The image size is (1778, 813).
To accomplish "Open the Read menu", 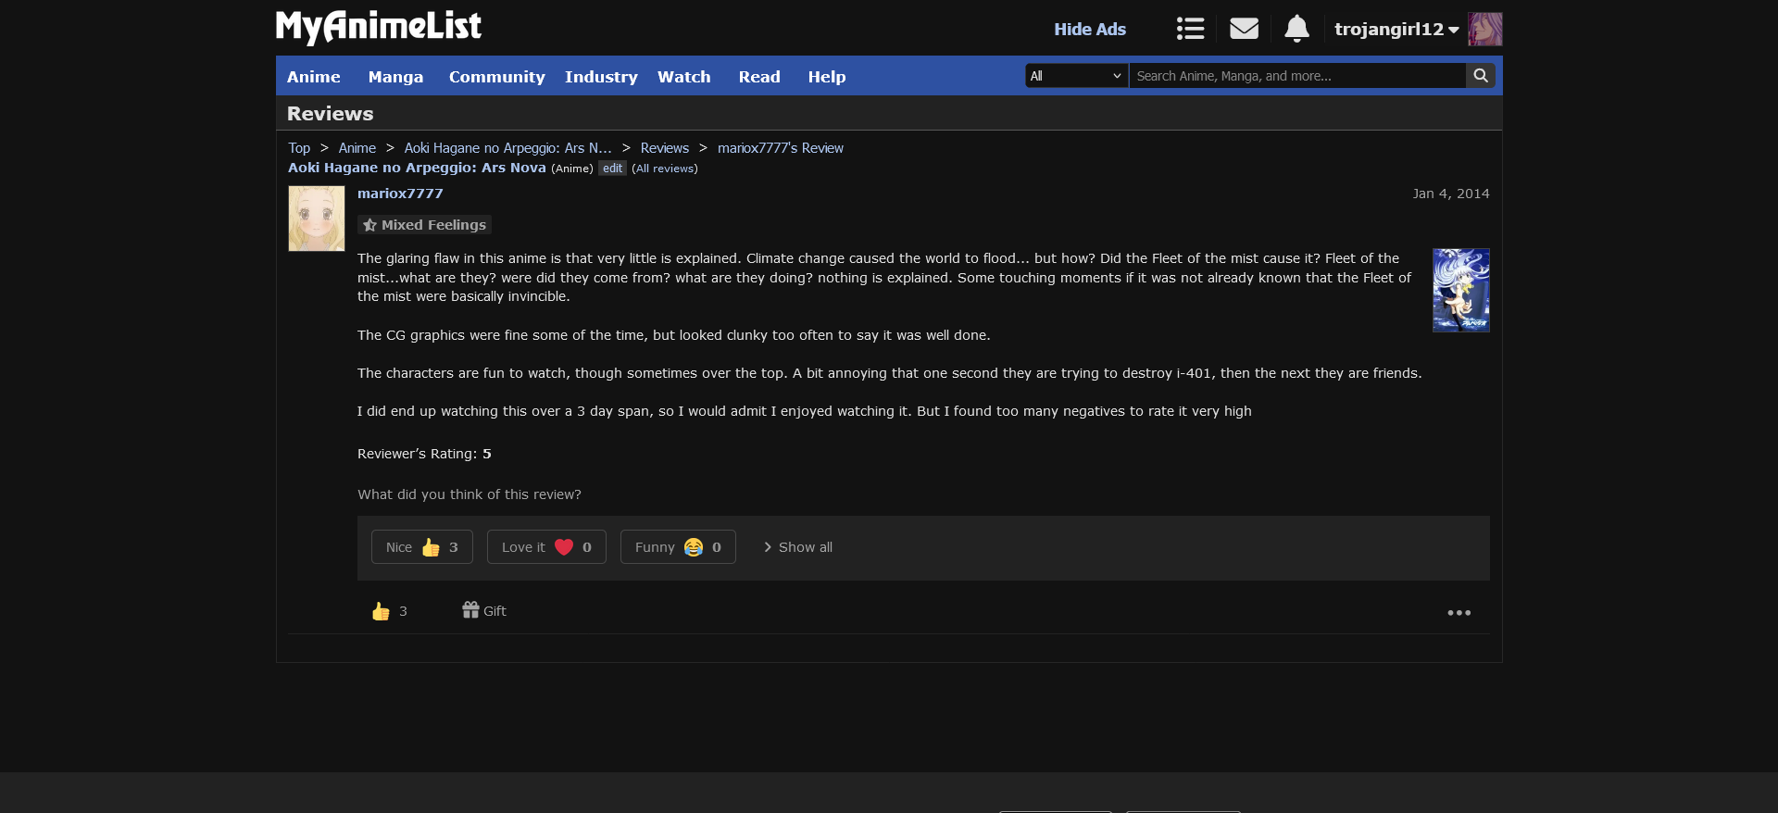I will coord(759,77).
